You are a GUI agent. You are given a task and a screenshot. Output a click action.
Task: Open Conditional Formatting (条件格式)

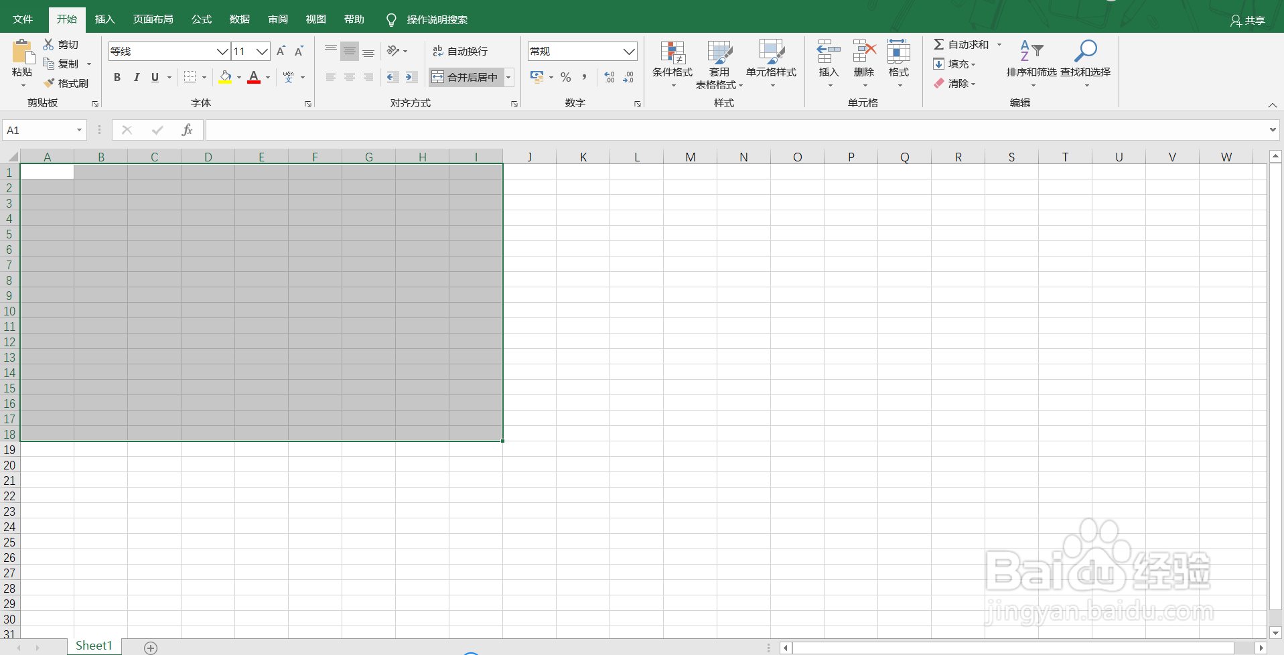(x=672, y=64)
